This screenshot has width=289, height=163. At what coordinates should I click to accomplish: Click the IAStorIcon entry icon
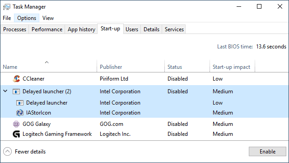pos(20,113)
